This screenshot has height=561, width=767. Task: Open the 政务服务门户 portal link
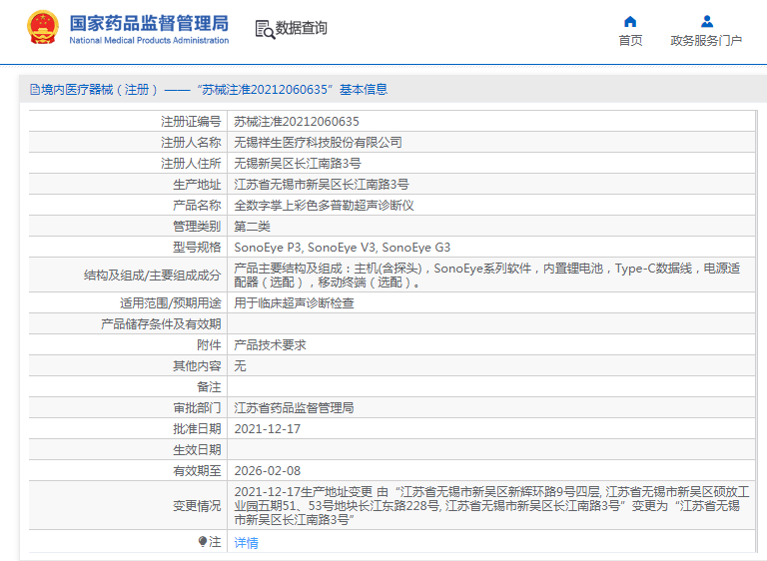click(706, 41)
